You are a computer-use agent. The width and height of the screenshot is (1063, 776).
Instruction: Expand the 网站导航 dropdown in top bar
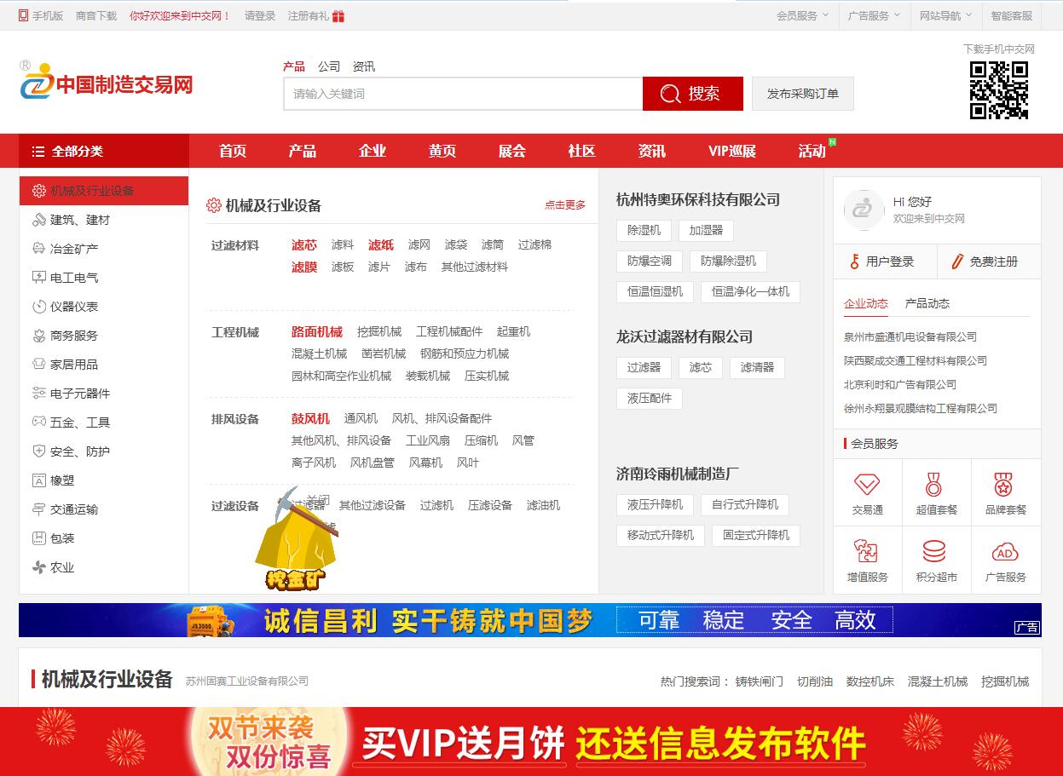tap(945, 15)
